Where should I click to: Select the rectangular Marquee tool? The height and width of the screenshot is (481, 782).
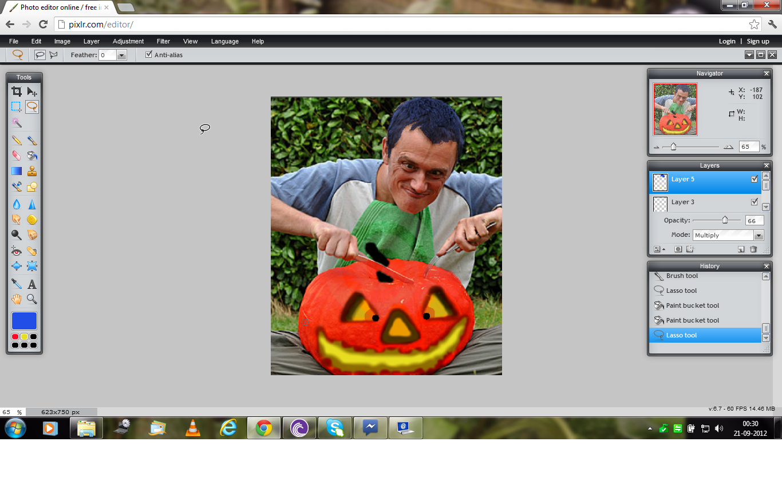tap(17, 106)
